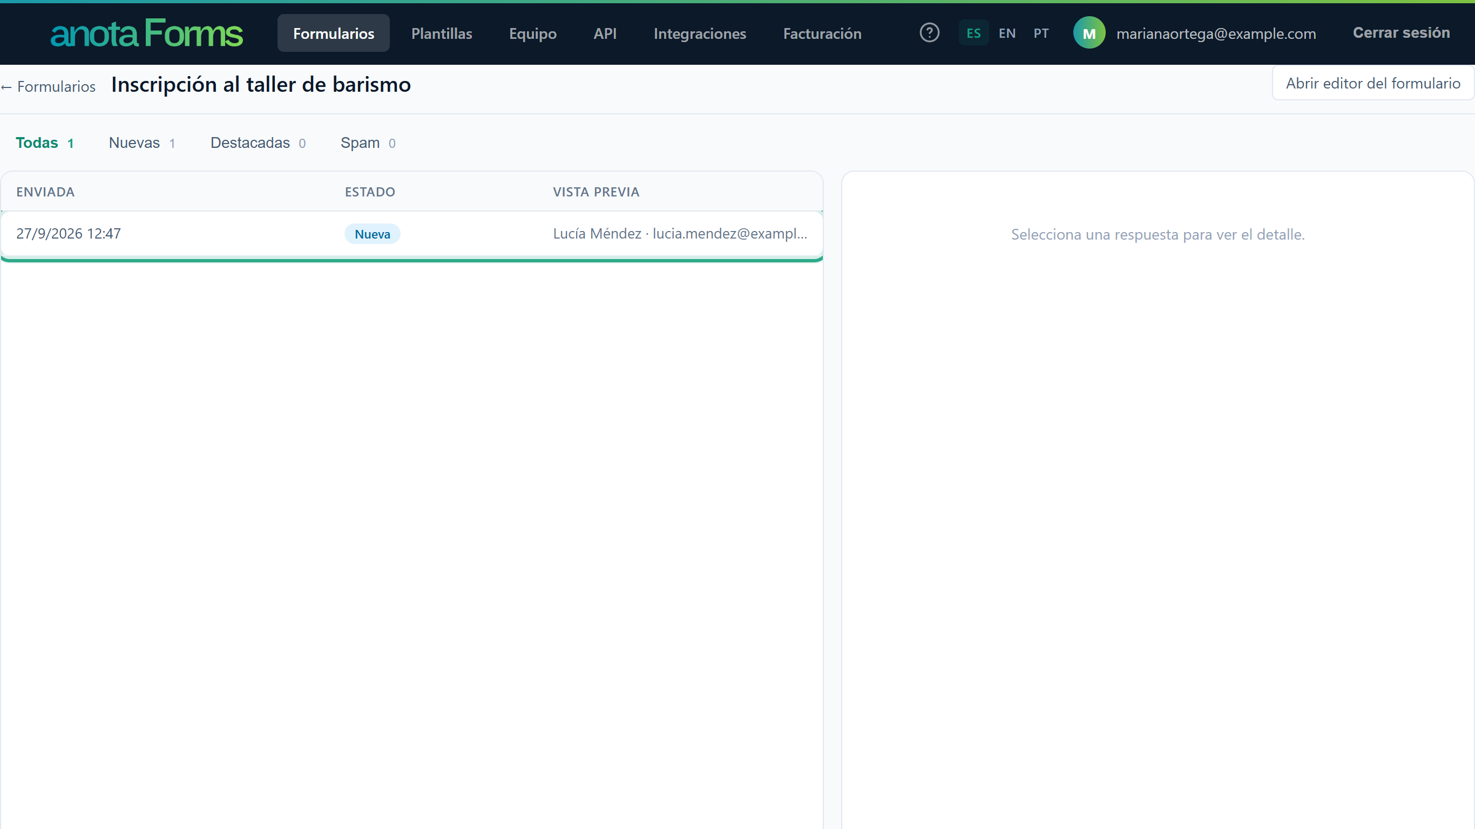This screenshot has width=1475, height=829.
Task: Click marianaortega@example.com account email
Action: (1216, 33)
